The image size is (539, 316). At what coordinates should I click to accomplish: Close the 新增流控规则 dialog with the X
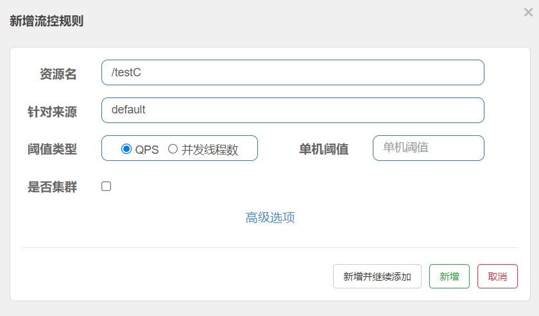528,12
